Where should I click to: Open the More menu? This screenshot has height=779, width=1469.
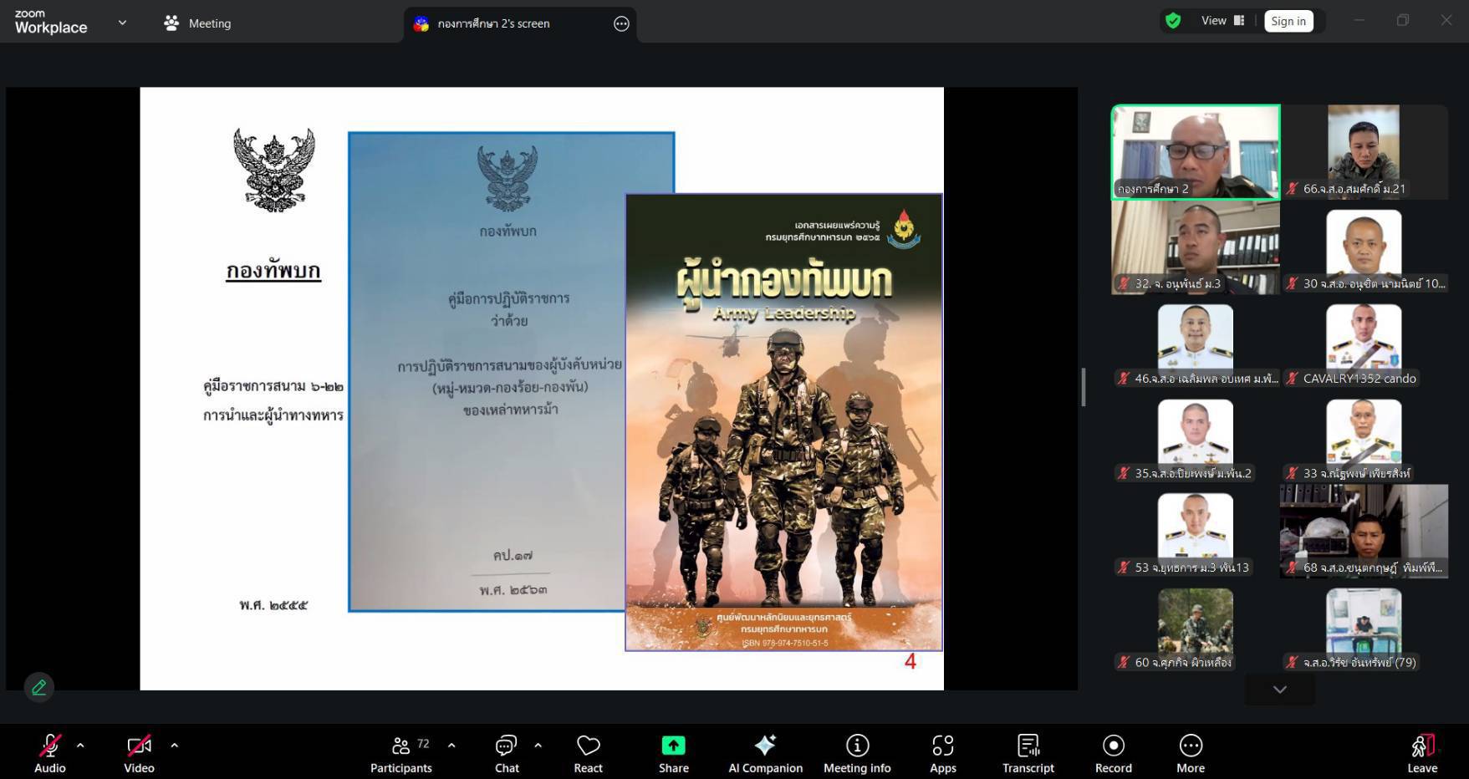(x=1191, y=753)
